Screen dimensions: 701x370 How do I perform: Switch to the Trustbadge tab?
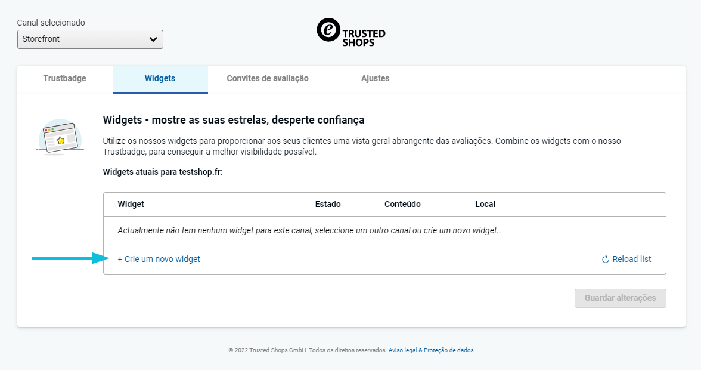click(x=64, y=78)
